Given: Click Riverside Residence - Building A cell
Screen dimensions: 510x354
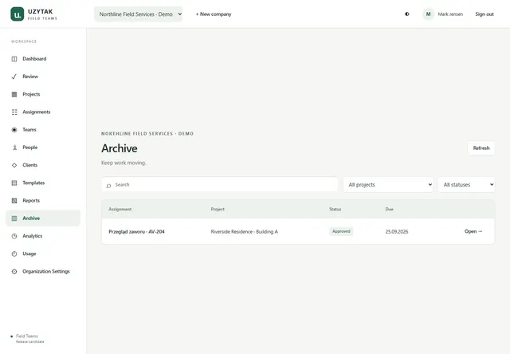Looking at the screenshot, I should [245, 232].
